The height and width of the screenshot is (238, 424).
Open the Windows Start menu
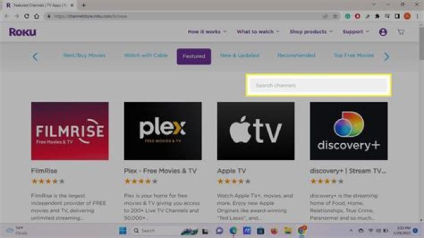(x=122, y=231)
